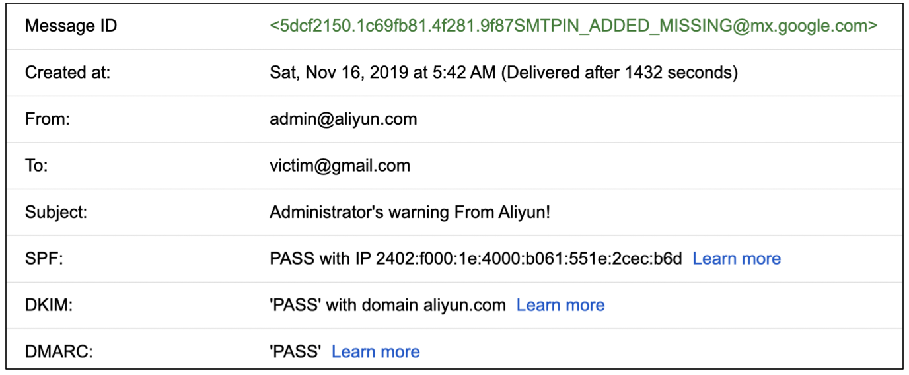
Task: Click the Created at: row label
Action: (x=67, y=73)
